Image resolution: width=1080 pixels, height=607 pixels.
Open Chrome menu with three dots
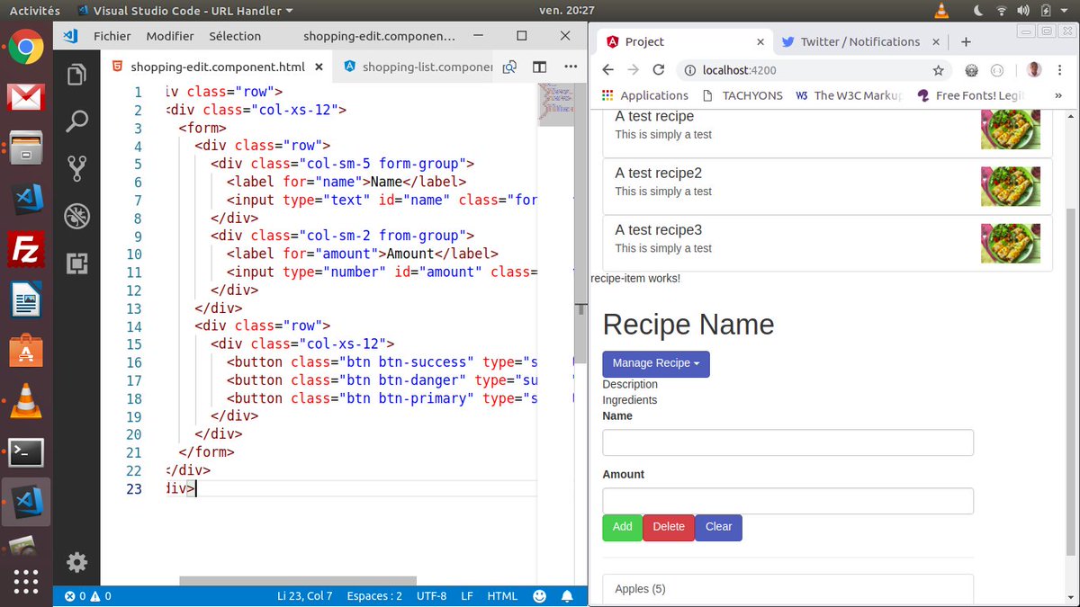pyautogui.click(x=1060, y=70)
